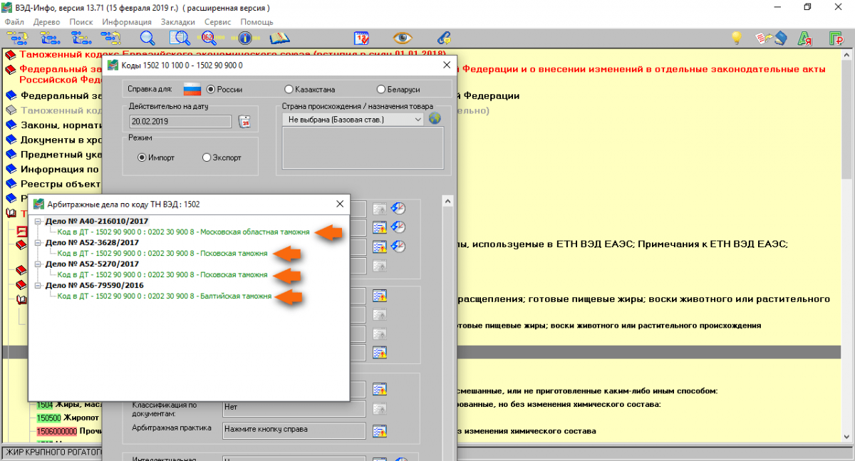
Task: Close the Коды 1502 10 100 0 dialog
Action: (x=447, y=65)
